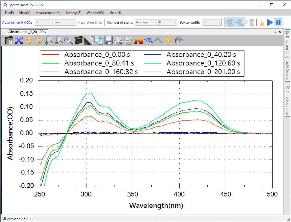Click the save floppy disk icon
Viewport: 291px width, 222px height.
pyautogui.click(x=108, y=41)
